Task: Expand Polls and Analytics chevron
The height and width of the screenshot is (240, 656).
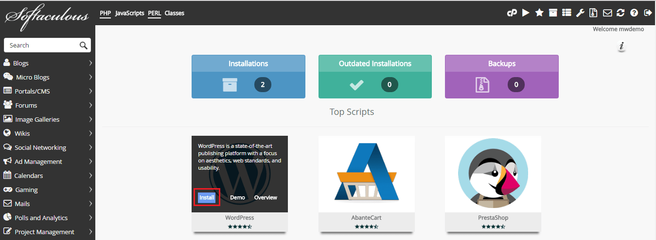Action: point(90,218)
